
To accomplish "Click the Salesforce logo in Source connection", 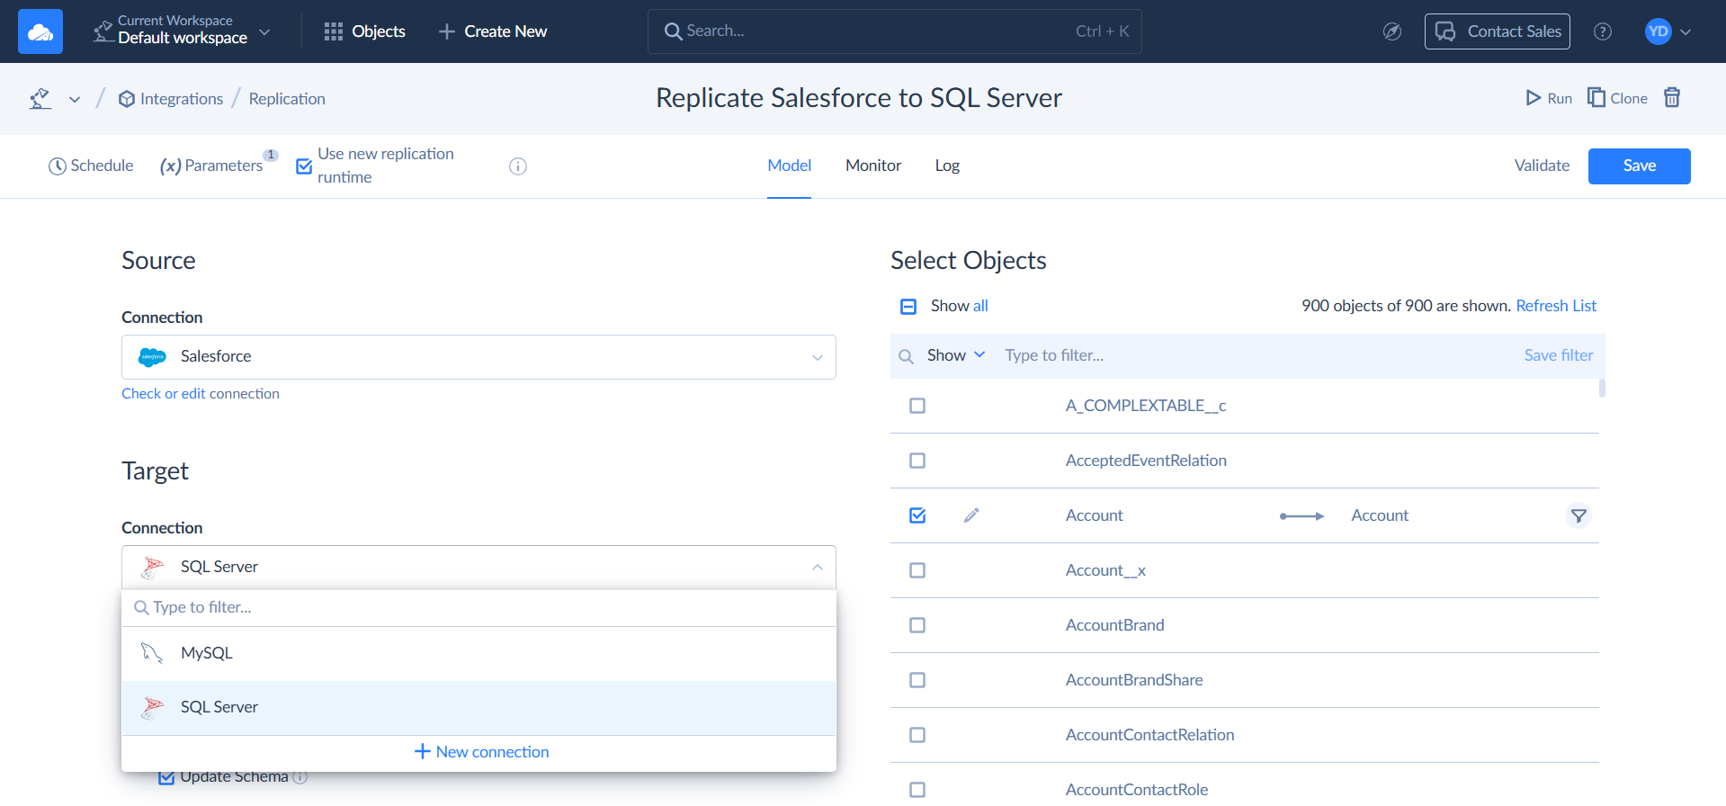I will (153, 357).
